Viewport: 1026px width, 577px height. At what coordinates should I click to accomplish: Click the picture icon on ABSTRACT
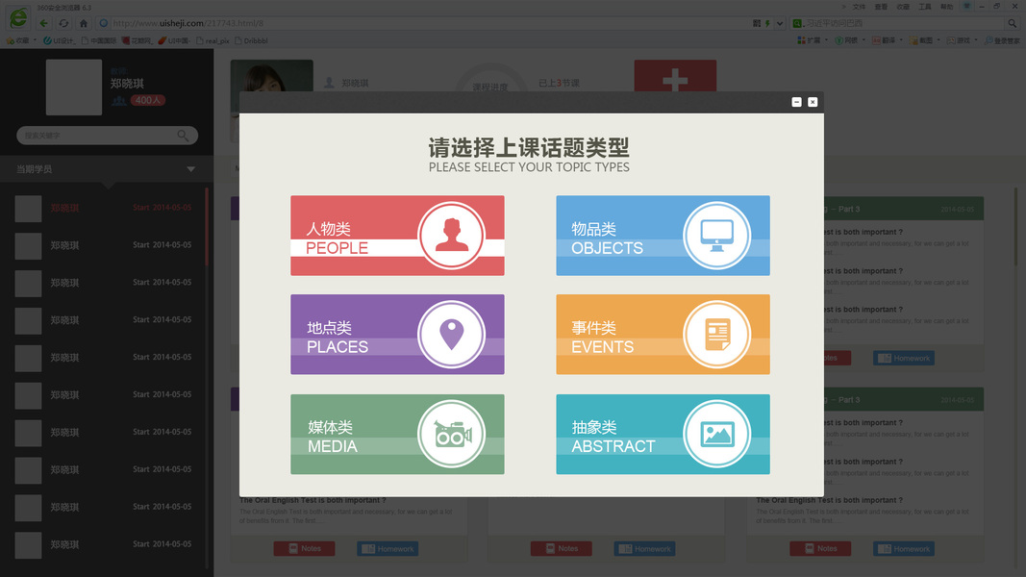(716, 434)
